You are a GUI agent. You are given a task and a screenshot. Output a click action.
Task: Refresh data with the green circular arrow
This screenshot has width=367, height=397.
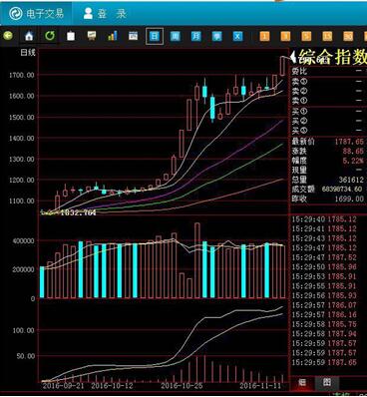click(50, 36)
